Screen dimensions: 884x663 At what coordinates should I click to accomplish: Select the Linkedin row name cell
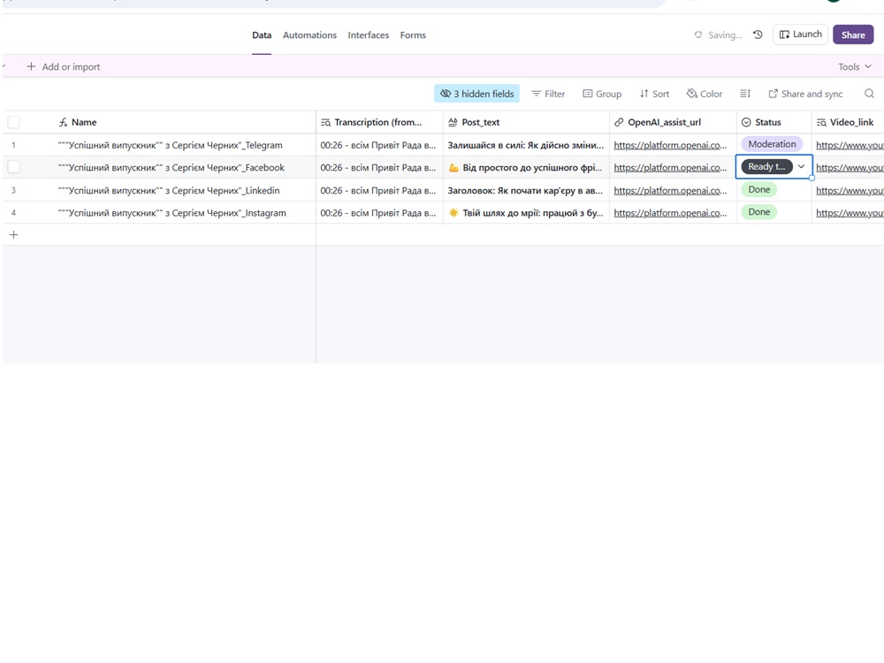(x=170, y=191)
